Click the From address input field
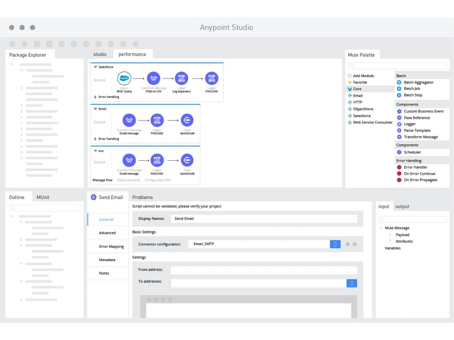454x340 pixels. 264,270
